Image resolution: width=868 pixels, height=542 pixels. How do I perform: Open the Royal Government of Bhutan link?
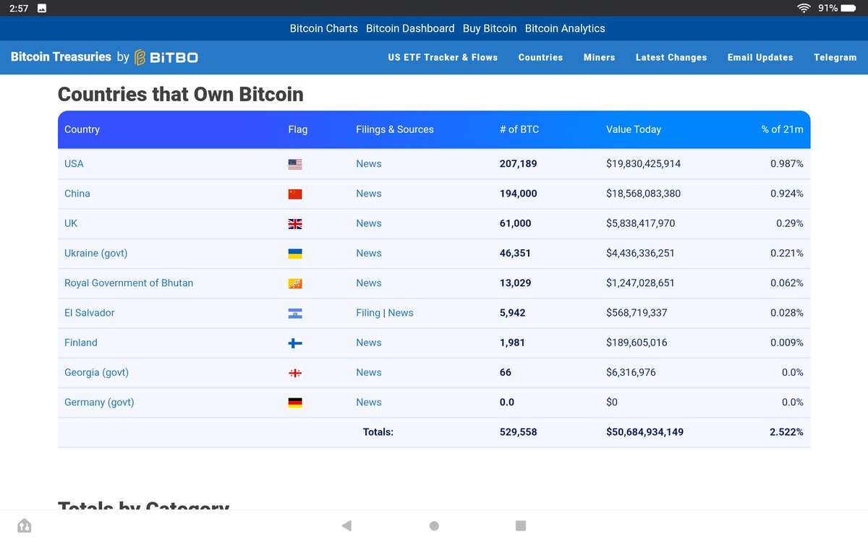(x=129, y=283)
